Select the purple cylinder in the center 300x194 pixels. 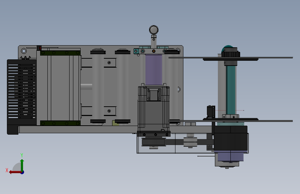154,70
